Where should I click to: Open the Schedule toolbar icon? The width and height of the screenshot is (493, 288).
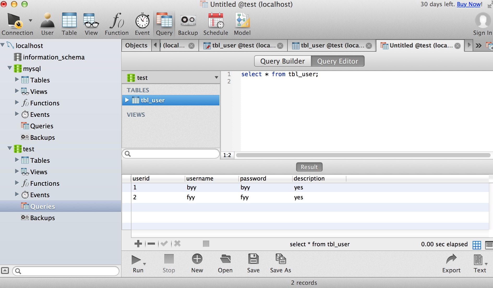coord(216,24)
